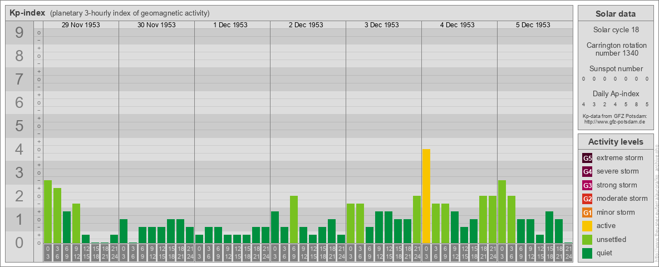Screen dimensions: 659x267
Task: Click the Sunspot number label
Action: [616, 69]
